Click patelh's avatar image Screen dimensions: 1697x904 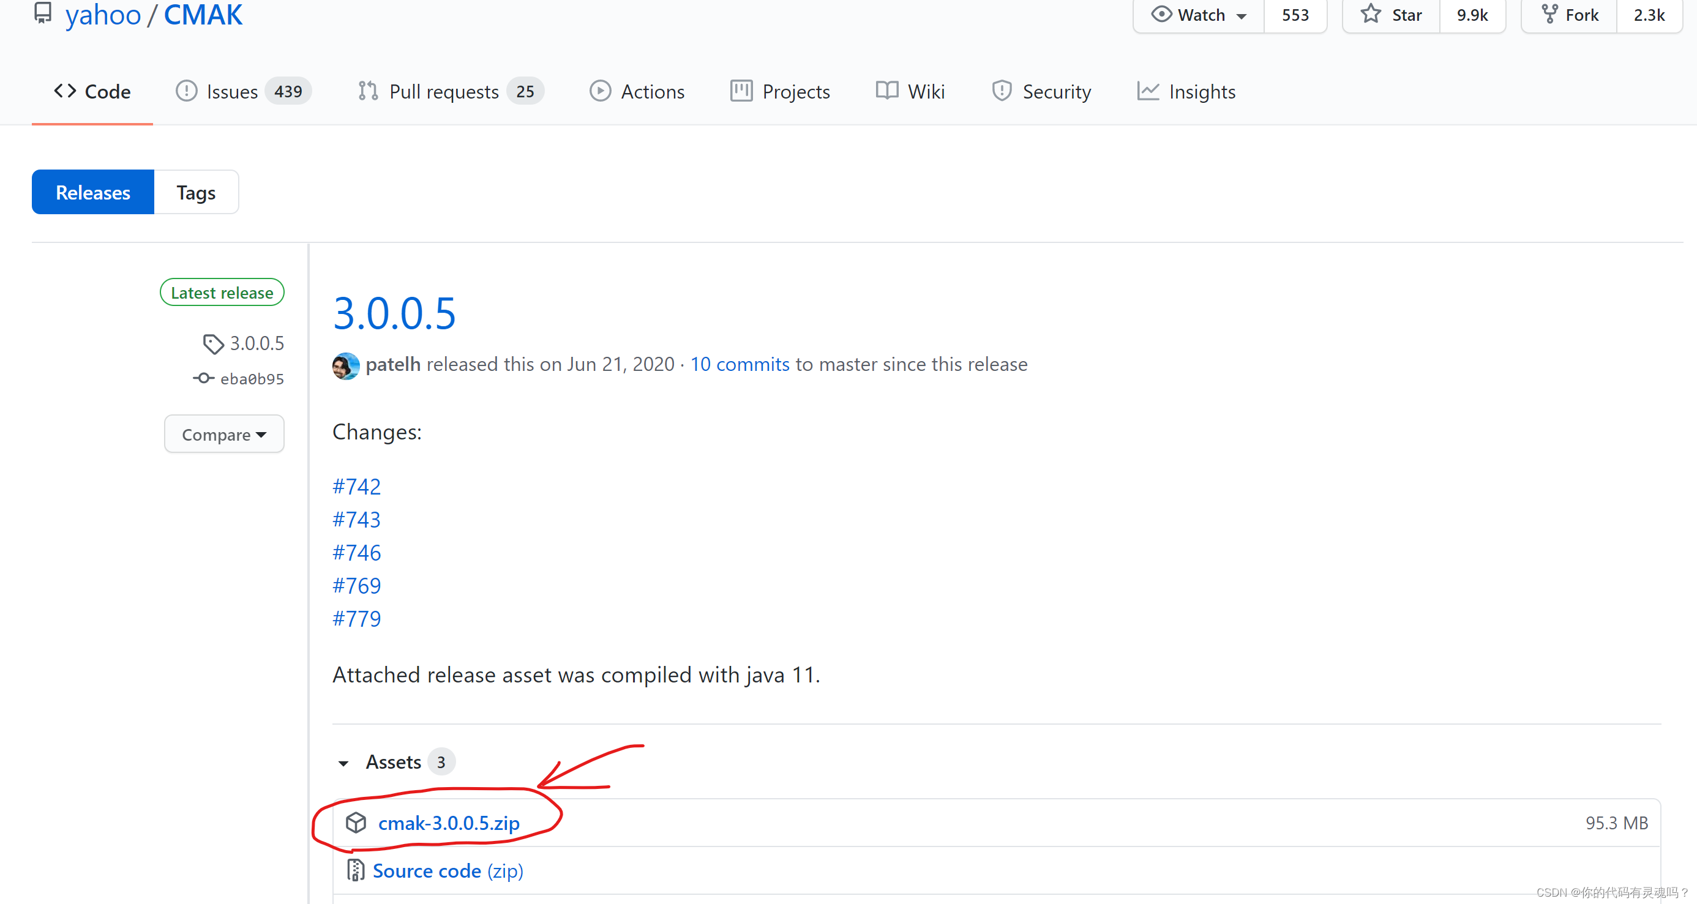click(x=346, y=365)
